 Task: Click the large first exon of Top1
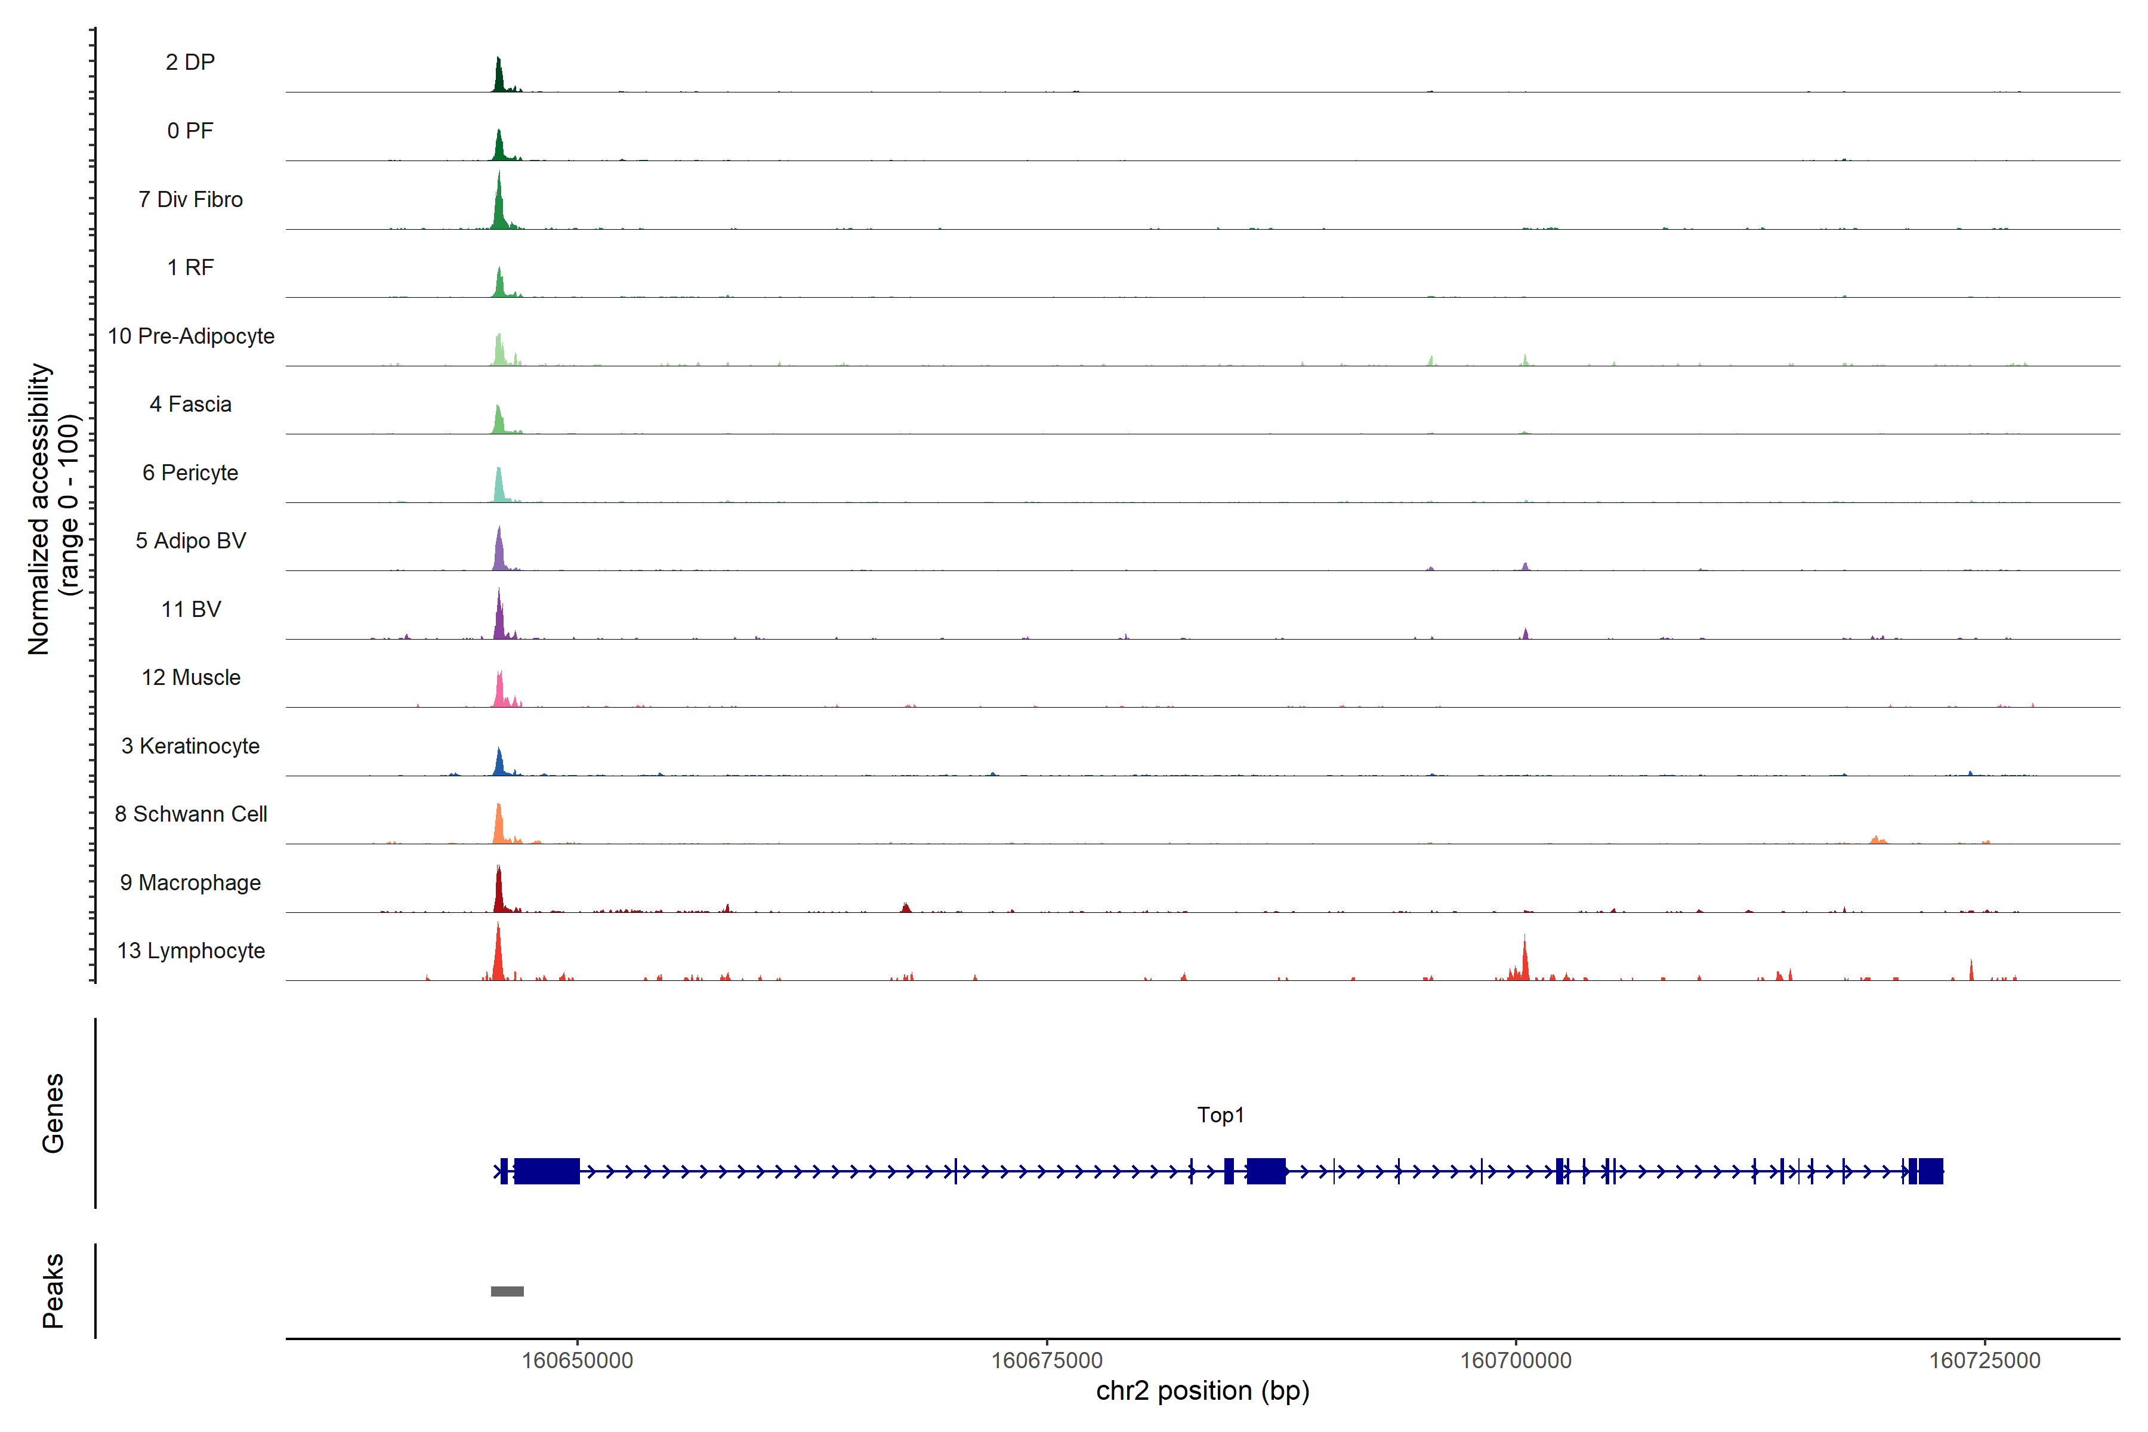coord(546,1171)
